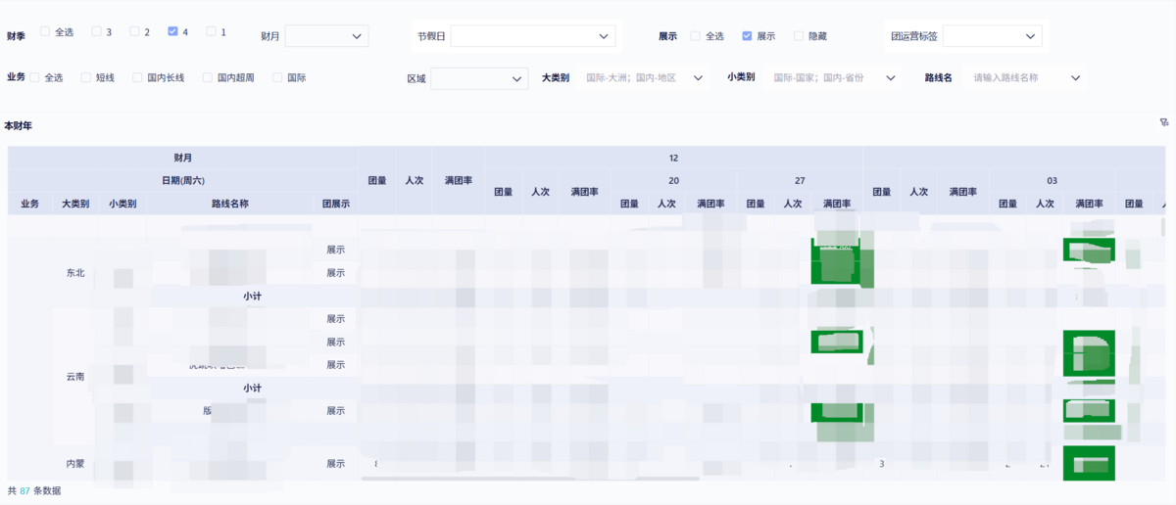Click the 大类别 column header in table
The width and height of the screenshot is (1176, 505).
click(x=75, y=204)
